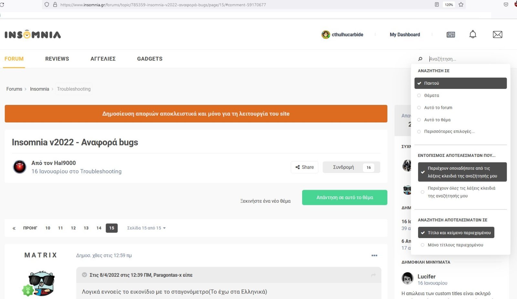Go to first page double-arrow
This screenshot has width=517, height=299.
click(14, 228)
